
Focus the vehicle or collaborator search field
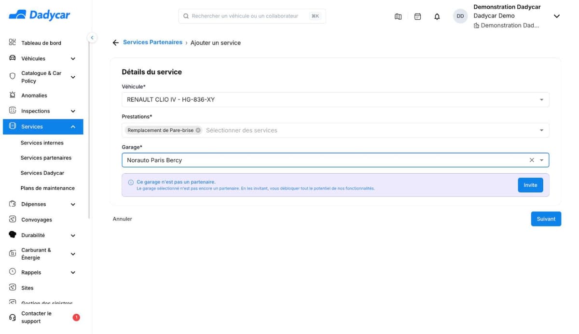point(252,16)
